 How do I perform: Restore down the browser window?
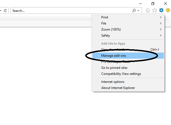(x=153, y=4)
